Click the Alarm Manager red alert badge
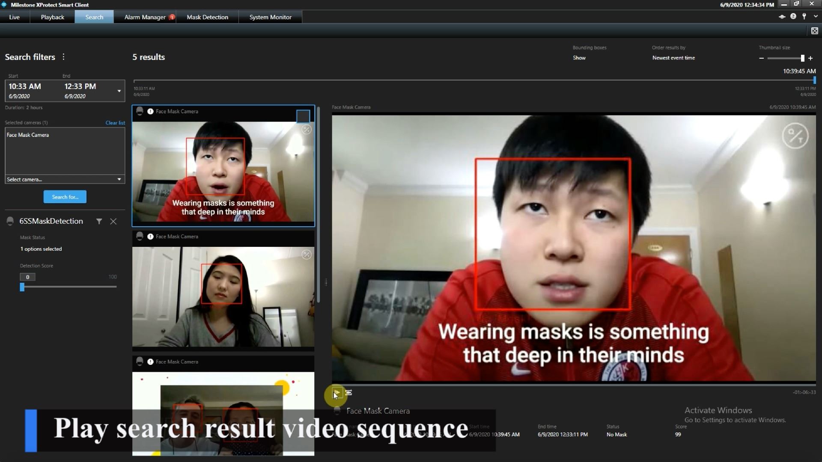Viewport: 822px width, 462px height. pos(172,17)
